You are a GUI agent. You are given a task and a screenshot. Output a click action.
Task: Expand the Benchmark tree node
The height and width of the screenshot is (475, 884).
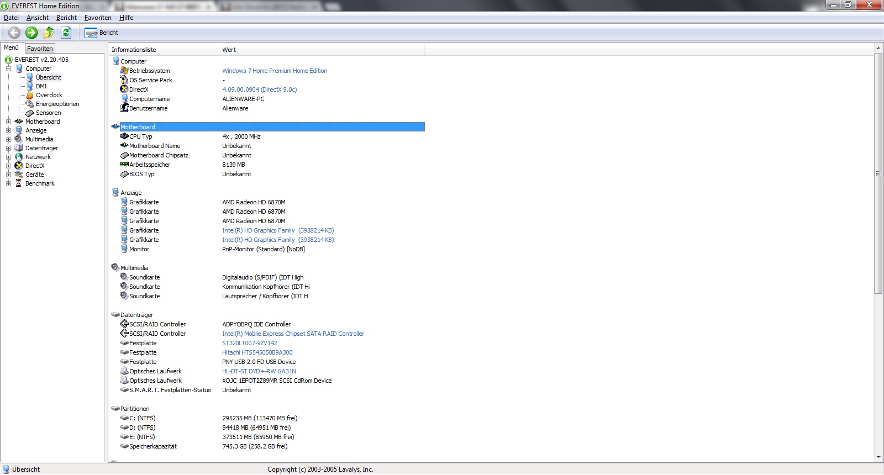point(9,184)
